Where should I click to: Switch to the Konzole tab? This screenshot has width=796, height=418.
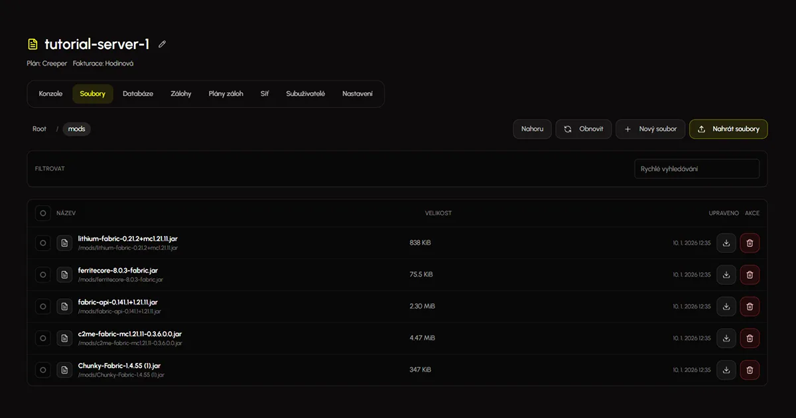(50, 94)
